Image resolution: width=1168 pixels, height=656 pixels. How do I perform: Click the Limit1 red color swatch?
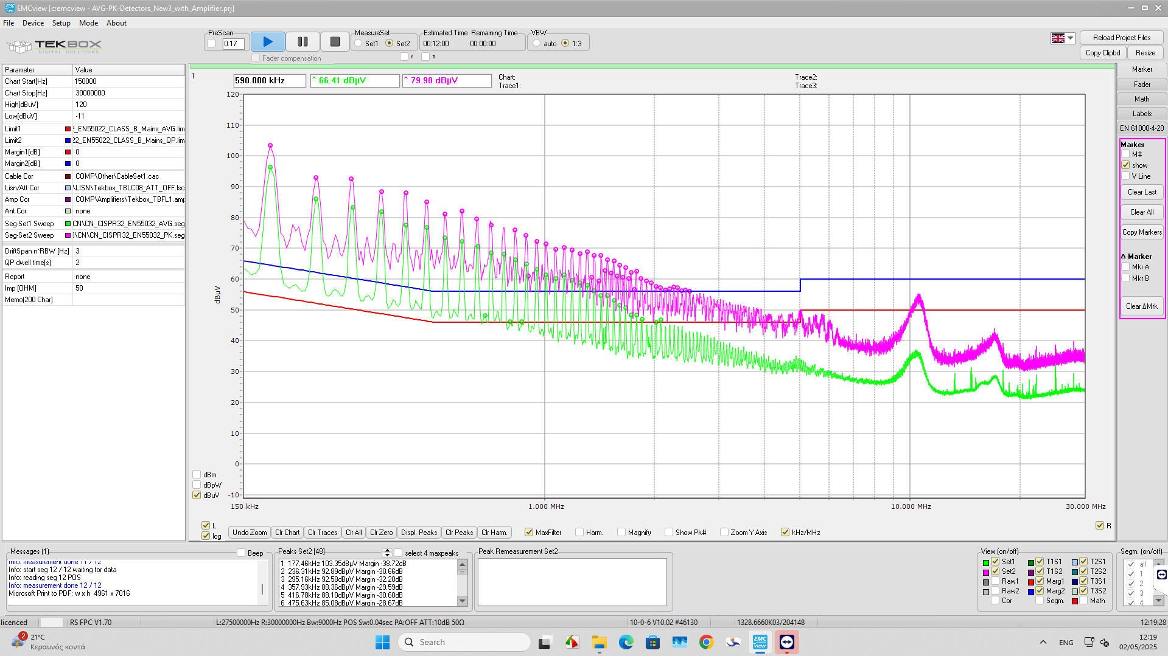coord(68,129)
